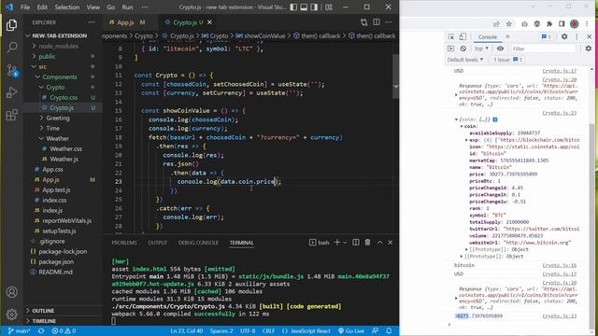Screen dimensions: 598x336
Task: Add a new terminal with plus icon
Action: pyautogui.click(x=336, y=243)
